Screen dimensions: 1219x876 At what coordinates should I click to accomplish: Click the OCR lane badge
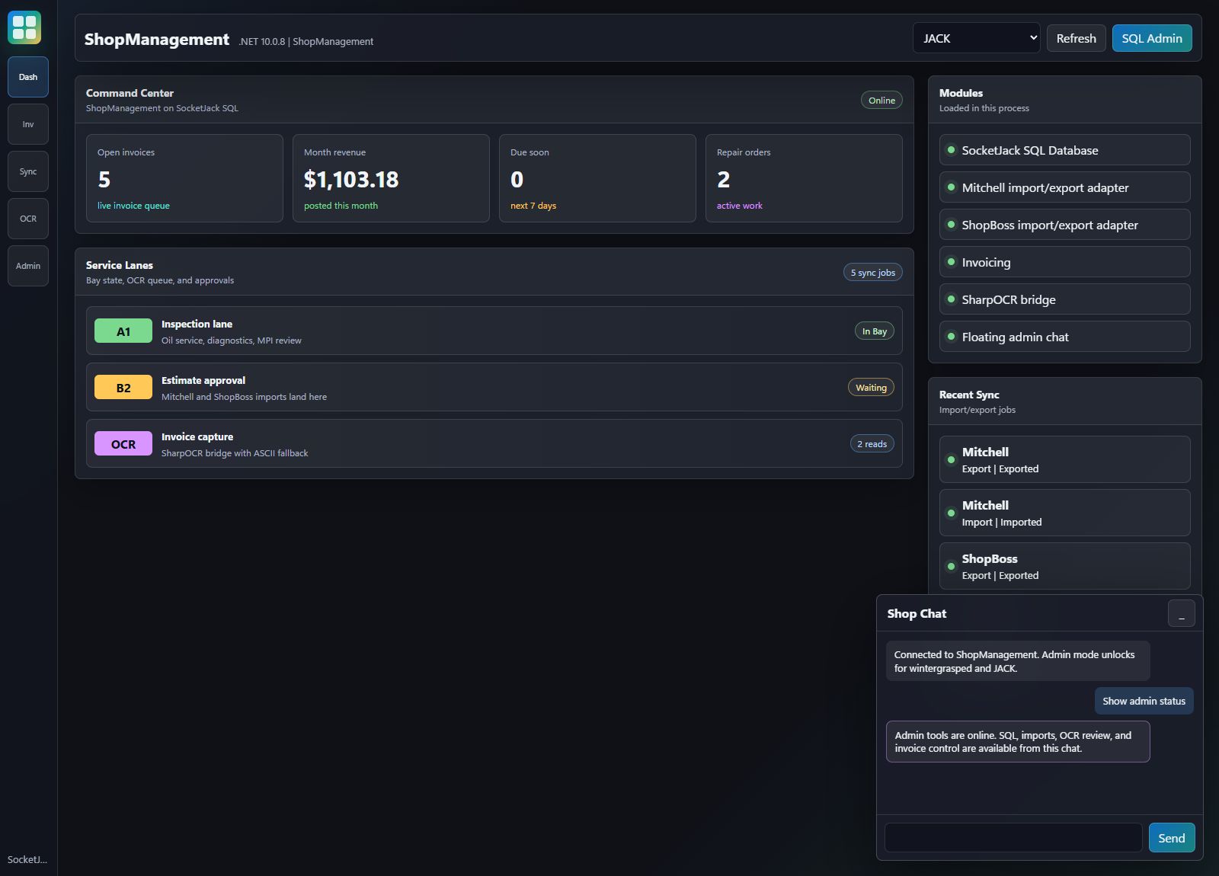123,444
